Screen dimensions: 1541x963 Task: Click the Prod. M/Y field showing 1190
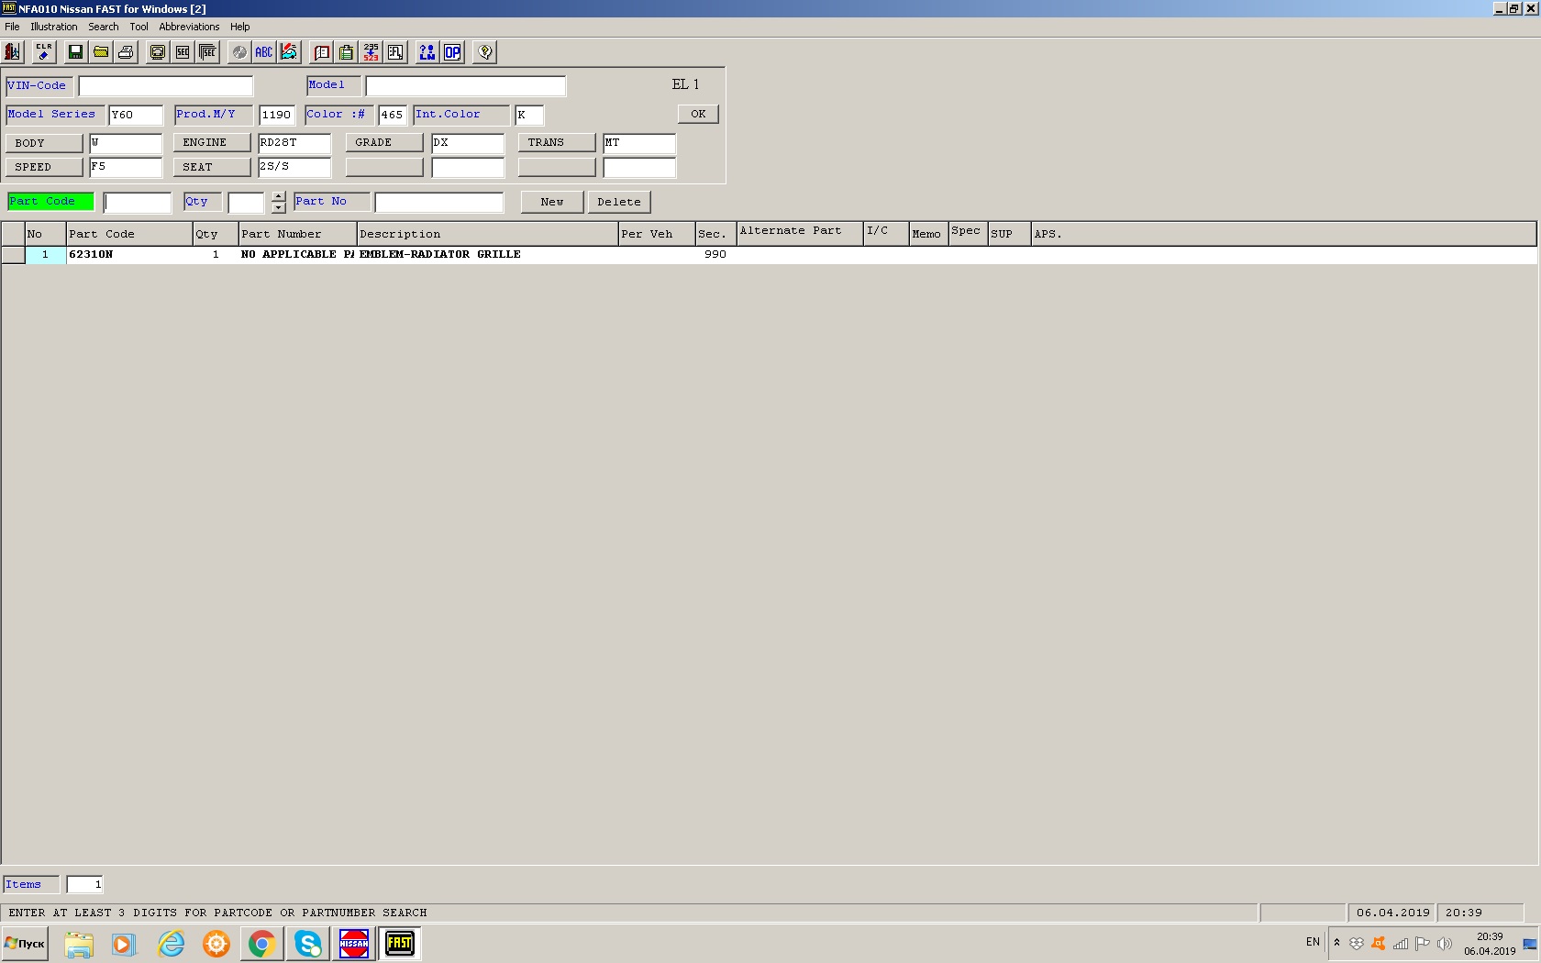(x=277, y=115)
